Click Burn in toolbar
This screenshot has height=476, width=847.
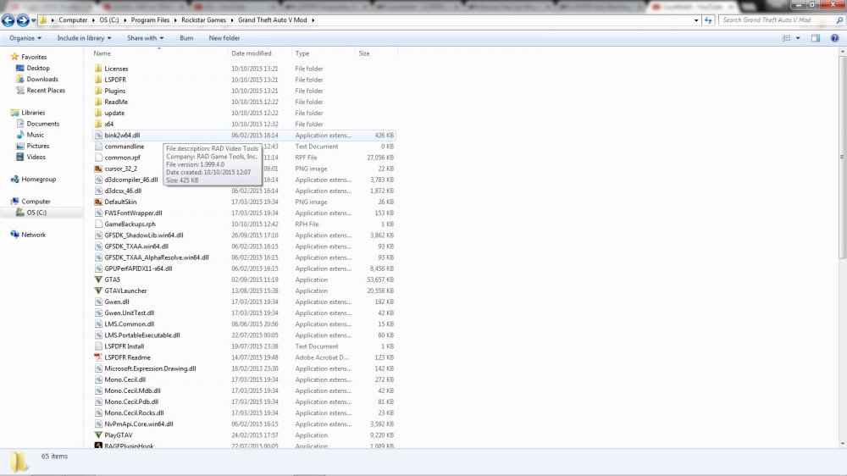(186, 38)
